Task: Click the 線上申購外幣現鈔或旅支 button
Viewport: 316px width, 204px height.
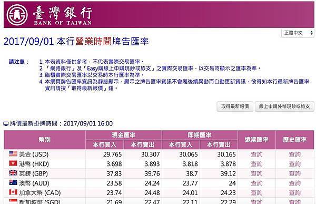Action: click(x=284, y=106)
